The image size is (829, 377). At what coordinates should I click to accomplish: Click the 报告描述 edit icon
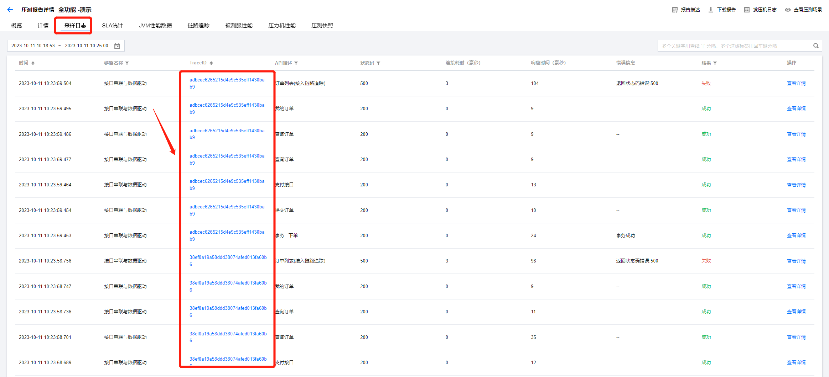(x=675, y=10)
